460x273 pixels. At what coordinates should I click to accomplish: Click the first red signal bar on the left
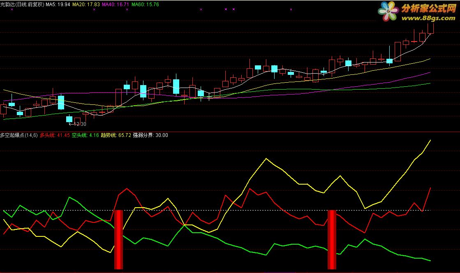point(118,240)
